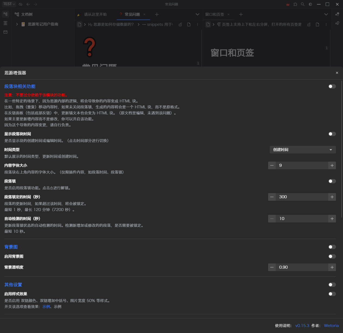The width and height of the screenshot is (343, 333).
Task: Open the TEST workspace dropdown
Action: click(x=9, y=4)
